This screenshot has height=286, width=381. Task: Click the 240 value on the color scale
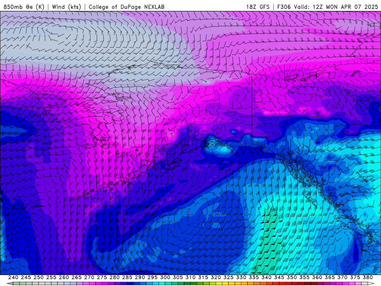(13, 277)
